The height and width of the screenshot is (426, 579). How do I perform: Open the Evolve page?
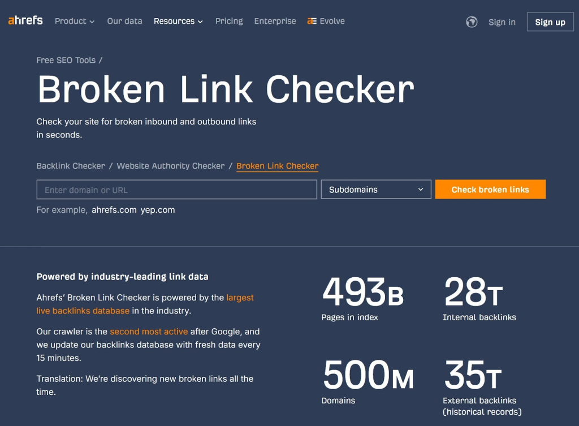326,21
